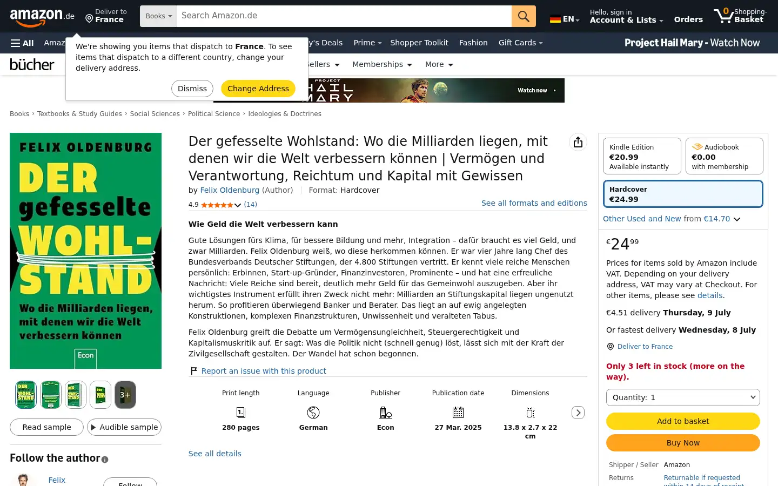Click Report an issue with this product
This screenshot has height=486, width=778.
click(x=264, y=371)
